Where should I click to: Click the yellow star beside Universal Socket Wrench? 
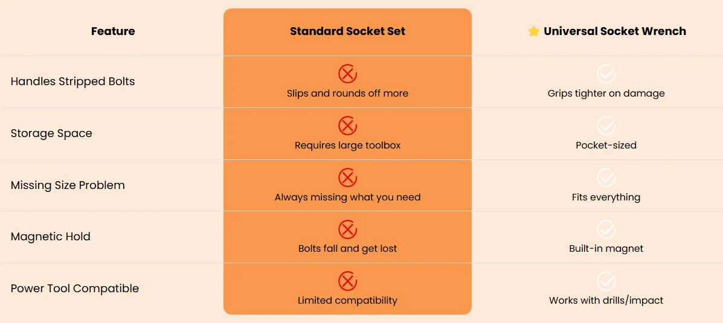533,31
